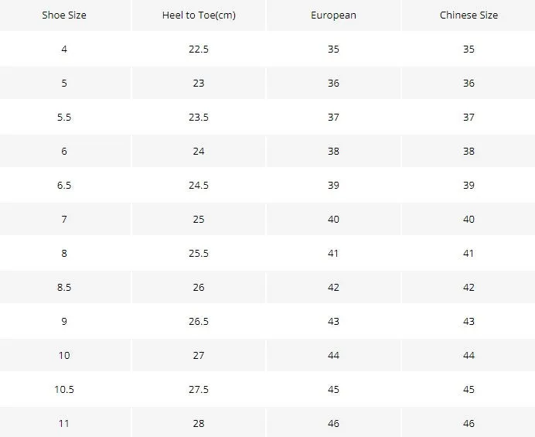The image size is (535, 437).
Task: Select shoe size 10.5 cell
Action: pos(64,389)
